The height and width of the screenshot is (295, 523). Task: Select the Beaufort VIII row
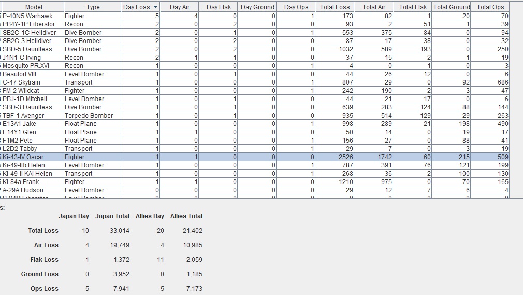(255, 74)
